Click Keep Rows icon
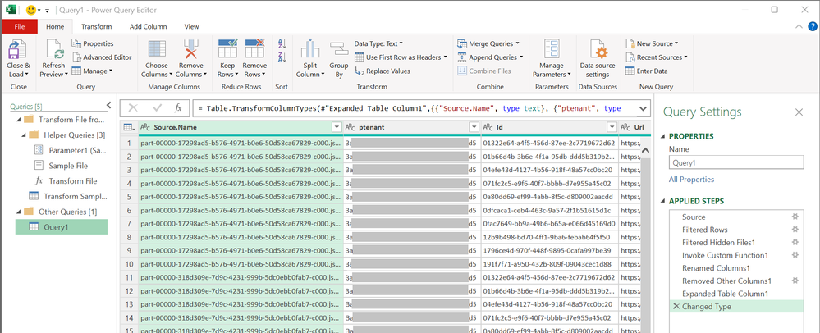The image size is (820, 333). pos(227,50)
